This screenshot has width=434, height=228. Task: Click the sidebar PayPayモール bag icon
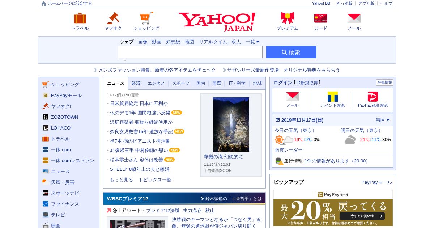[x=45, y=95]
